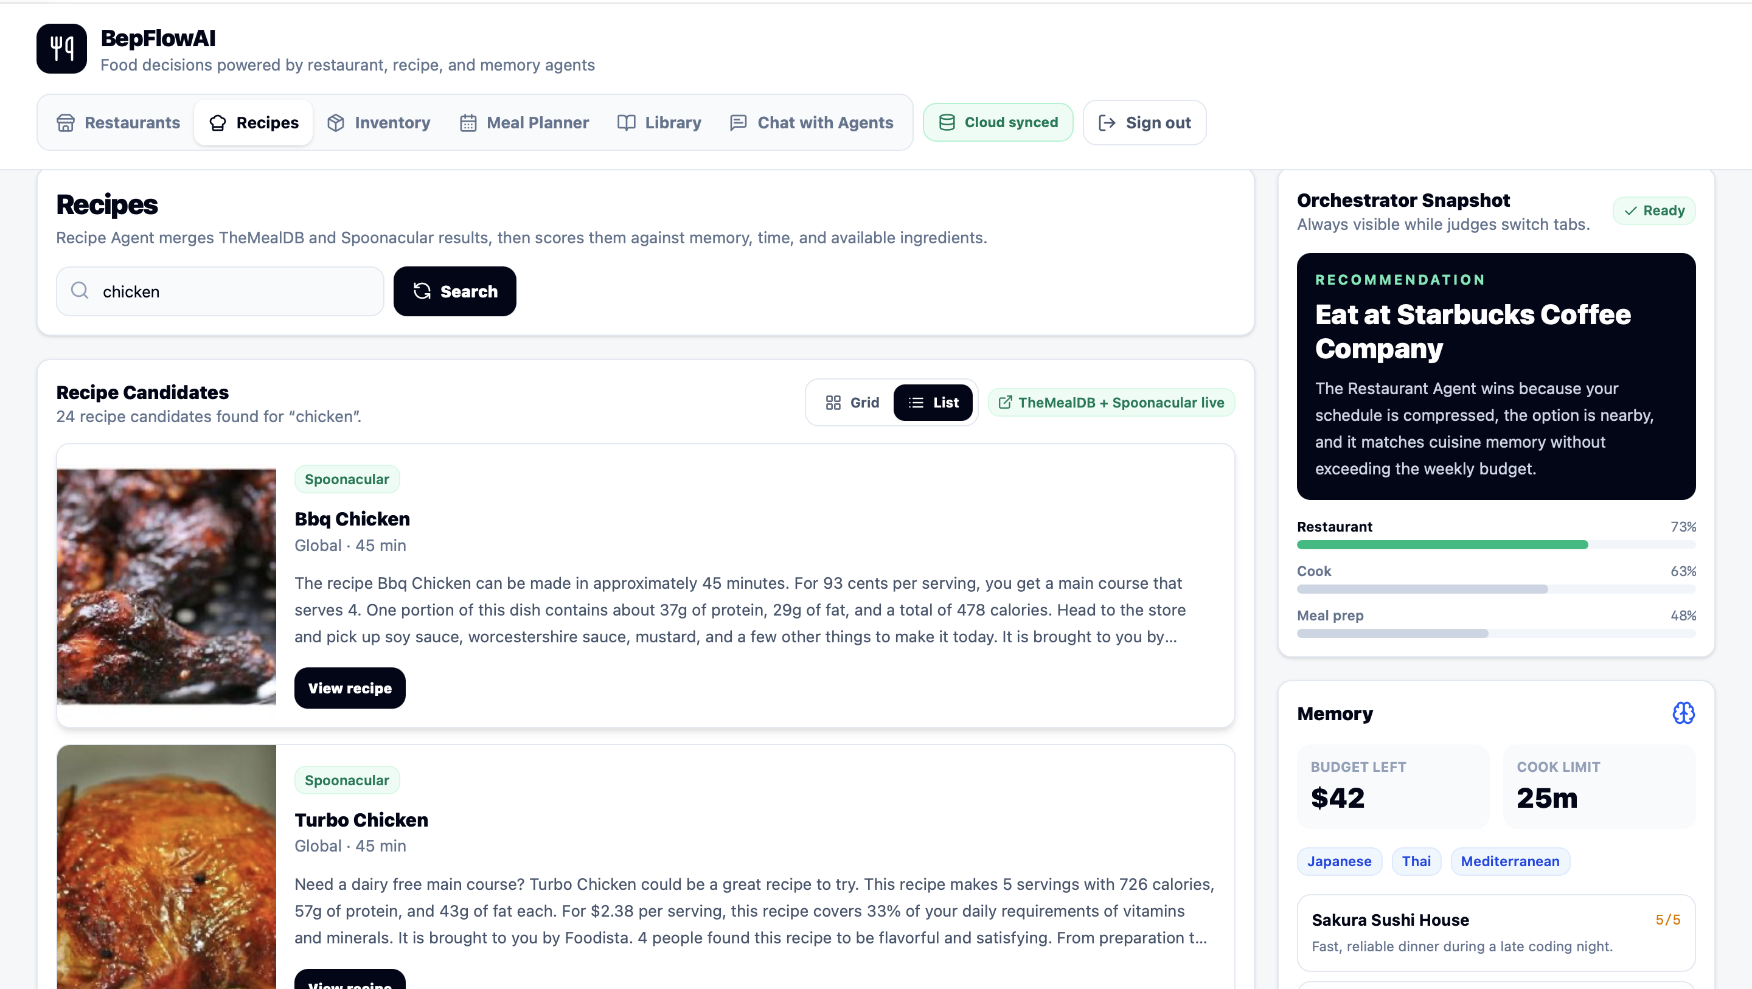
Task: View recipe for Bbq Chicken
Action: 350,689
